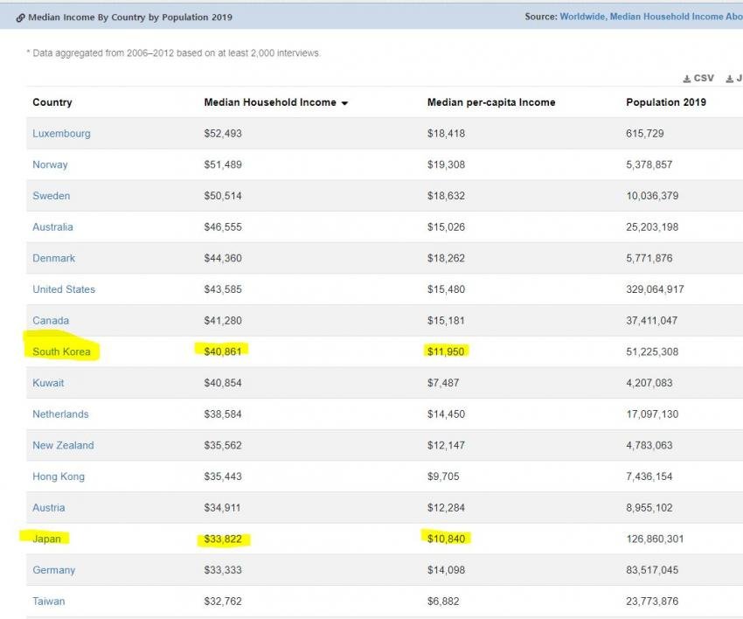Sort by Population 2019 column header
Viewport: 743px width, 619px height.
click(x=665, y=102)
